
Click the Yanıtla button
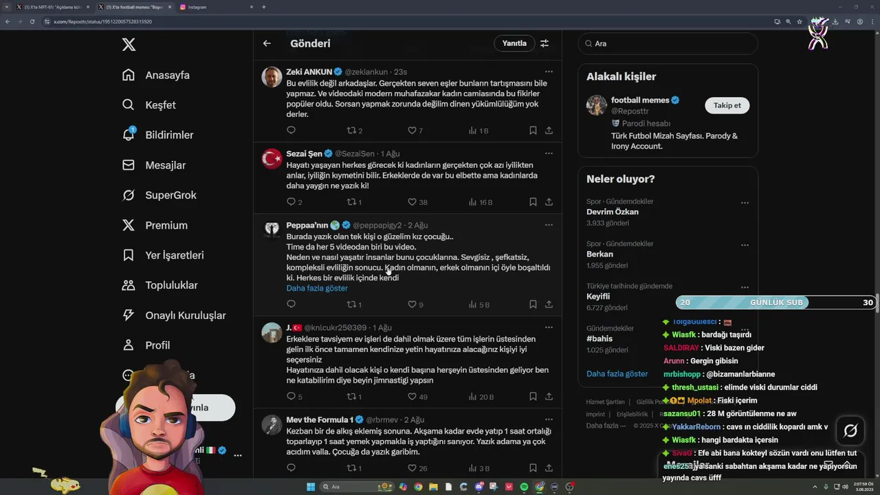(514, 43)
